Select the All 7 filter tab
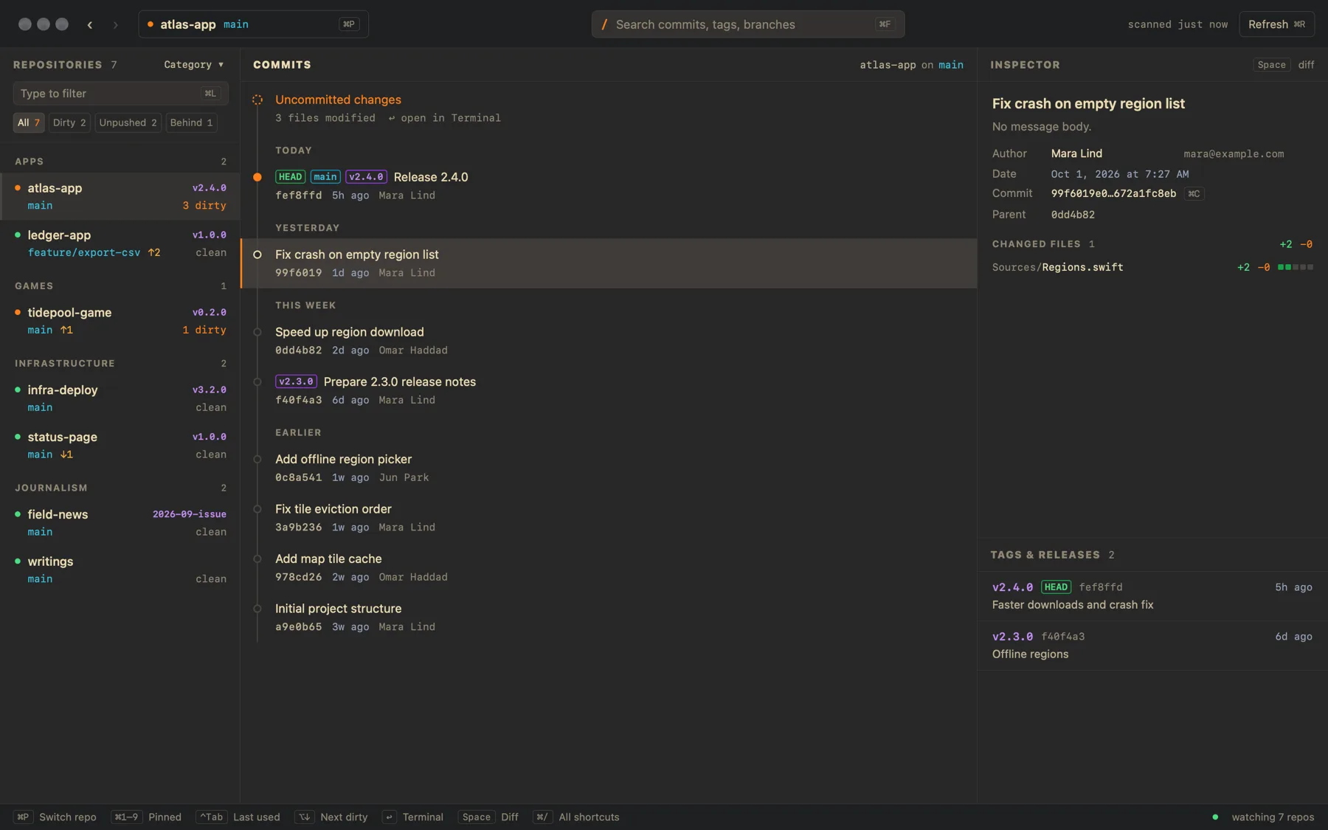Image resolution: width=1328 pixels, height=830 pixels. [x=29, y=122]
